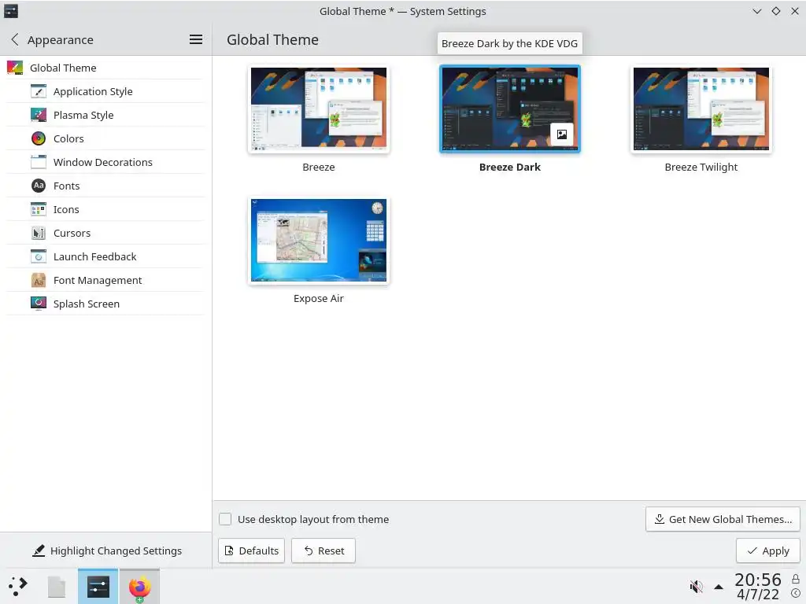Screen dimensions: 806x604
Task: Click the Breeze Twilight caption text
Action: click(701, 167)
